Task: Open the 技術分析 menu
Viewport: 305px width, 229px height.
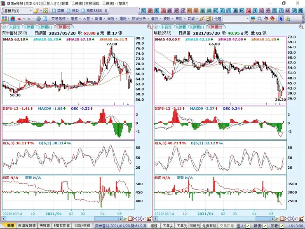Action: (x=140, y=19)
